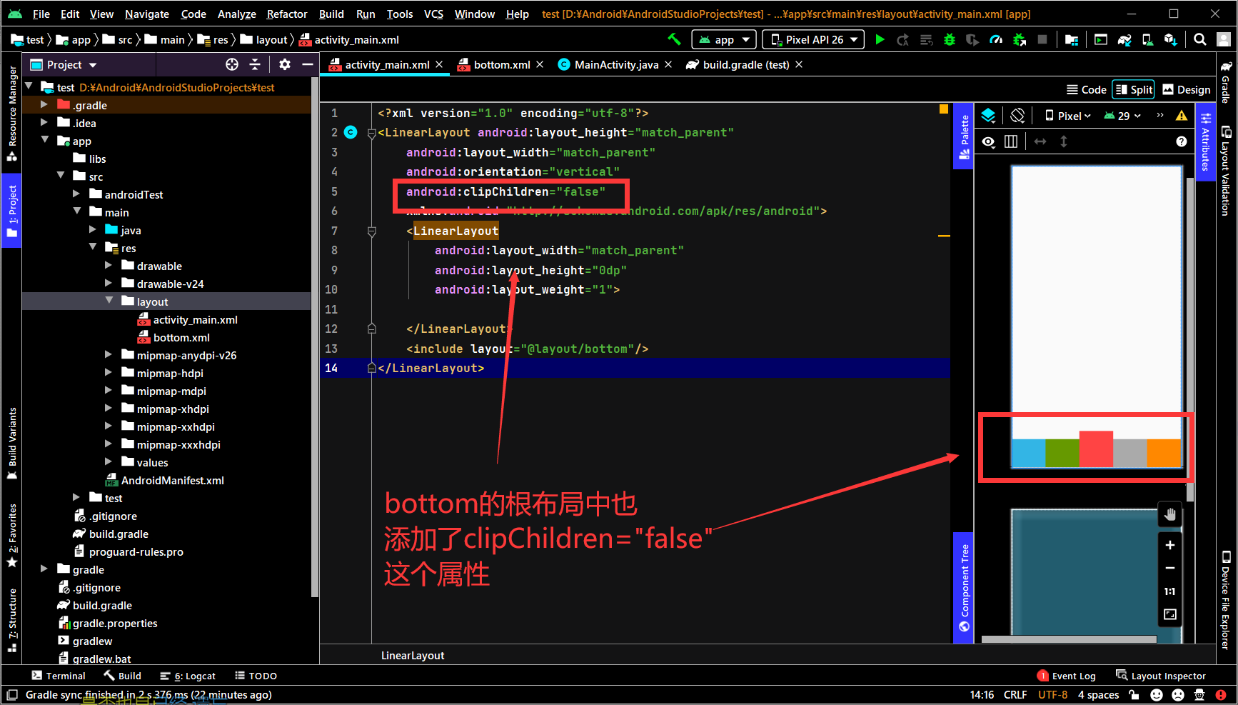Open Project panel settings gear

[285, 64]
